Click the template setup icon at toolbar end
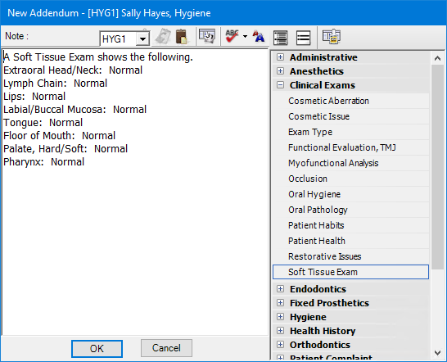This screenshot has height=362, width=447. click(332, 37)
